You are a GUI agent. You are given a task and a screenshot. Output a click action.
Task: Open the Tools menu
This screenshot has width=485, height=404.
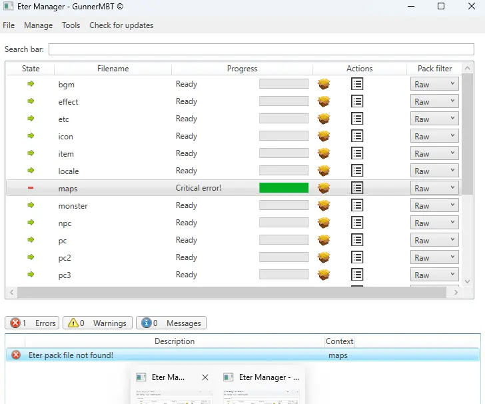[71, 25]
